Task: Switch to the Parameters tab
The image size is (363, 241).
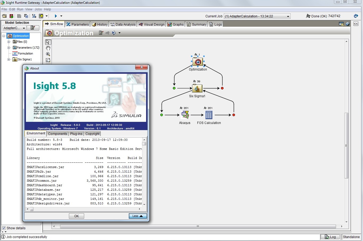Action: point(78,24)
